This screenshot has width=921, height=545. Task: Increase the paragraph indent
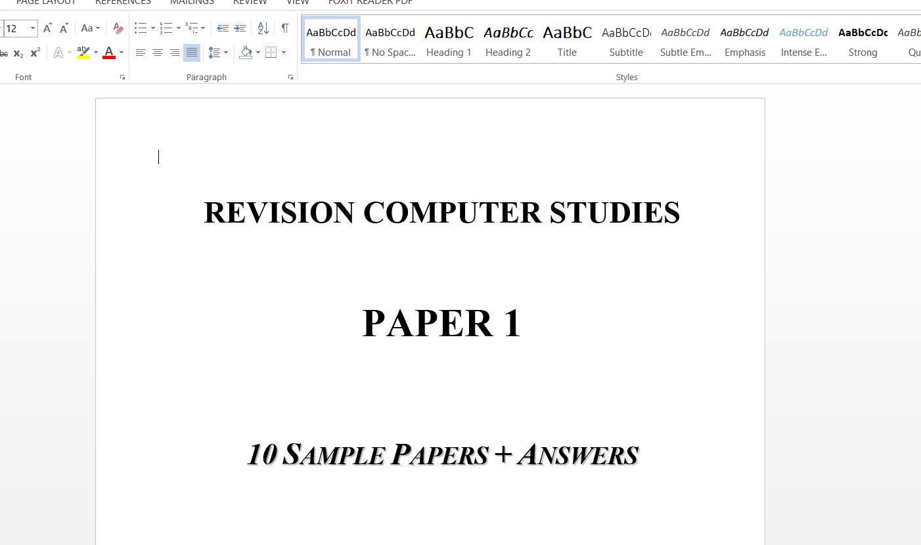coord(240,28)
